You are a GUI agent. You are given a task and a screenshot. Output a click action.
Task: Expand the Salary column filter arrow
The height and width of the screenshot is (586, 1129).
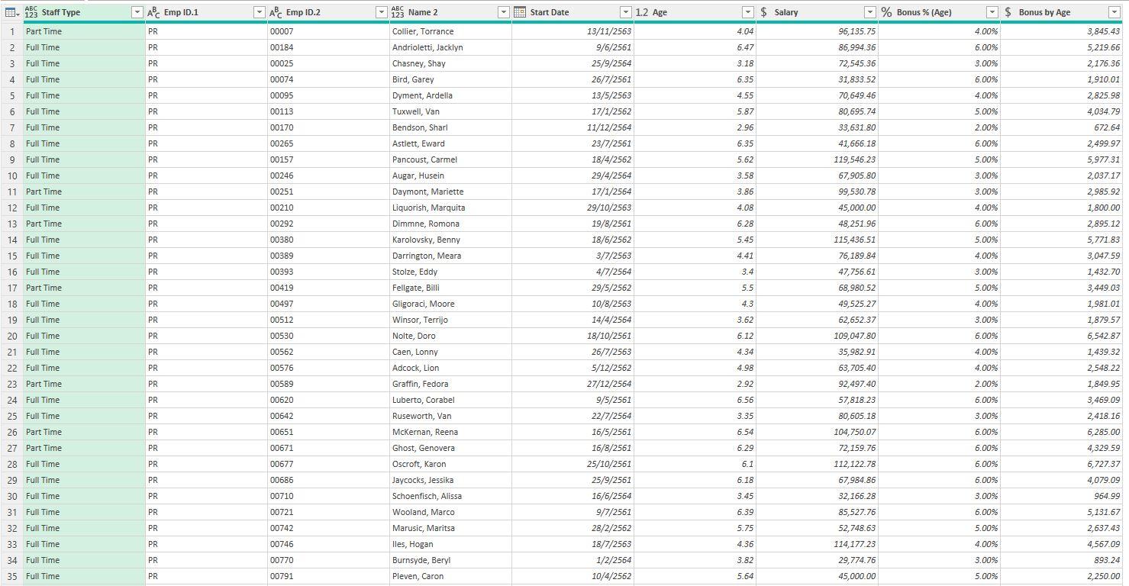tap(869, 12)
